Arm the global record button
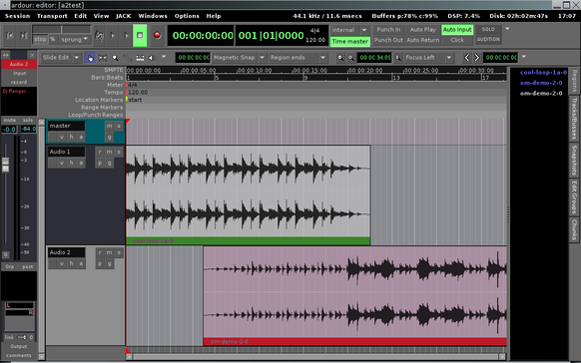Image resolution: width=581 pixels, height=363 pixels. click(157, 36)
